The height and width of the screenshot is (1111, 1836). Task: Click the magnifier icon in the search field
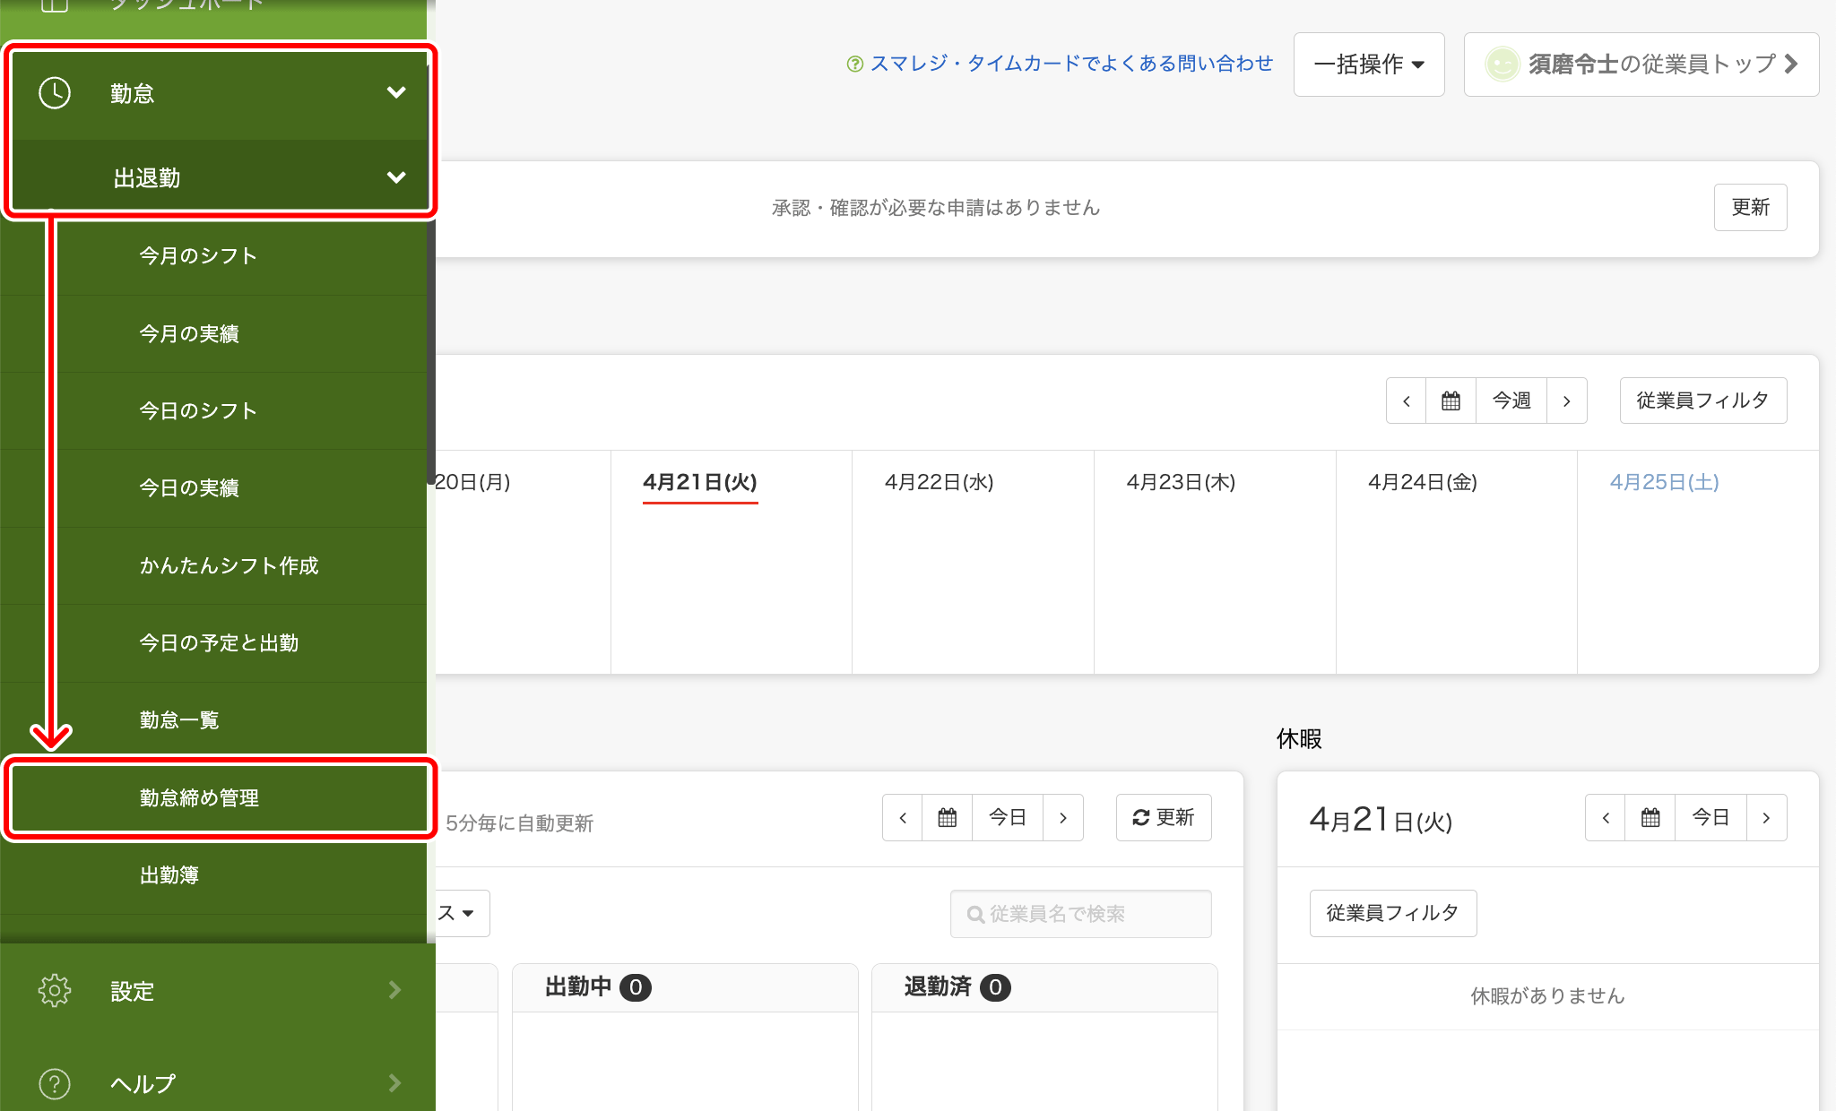click(x=974, y=914)
